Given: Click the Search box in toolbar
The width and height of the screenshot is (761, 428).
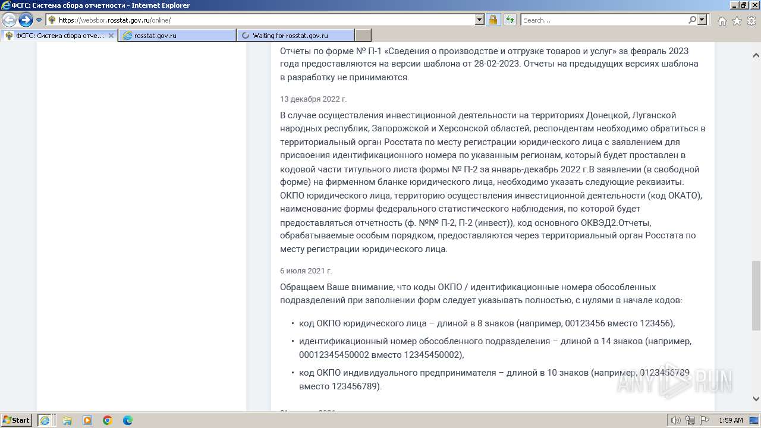Looking at the screenshot, I should 603,20.
